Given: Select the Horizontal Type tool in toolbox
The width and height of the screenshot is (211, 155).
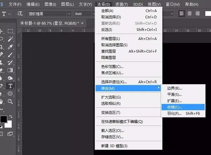Looking at the screenshot, I should click(10, 86).
